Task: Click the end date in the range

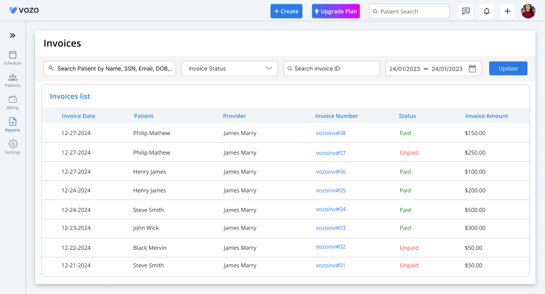Action: tap(447, 69)
